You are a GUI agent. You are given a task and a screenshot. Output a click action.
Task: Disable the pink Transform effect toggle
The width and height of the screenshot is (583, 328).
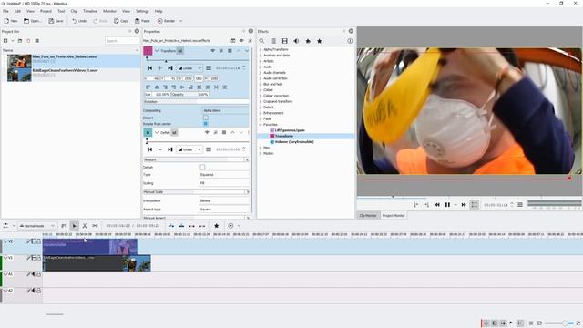148,51
